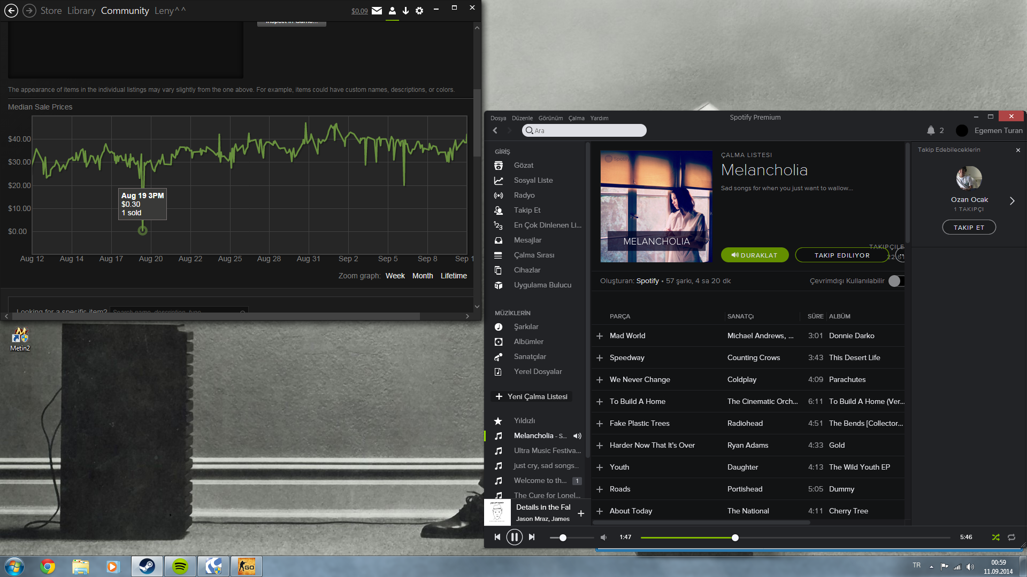Screen dimensions: 1027x577
Task: Open En Çok Dinlenen Listeler
Action: pos(547,225)
